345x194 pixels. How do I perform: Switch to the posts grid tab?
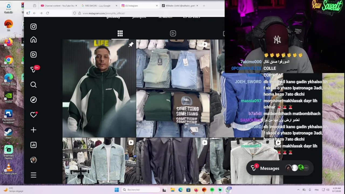(120, 33)
